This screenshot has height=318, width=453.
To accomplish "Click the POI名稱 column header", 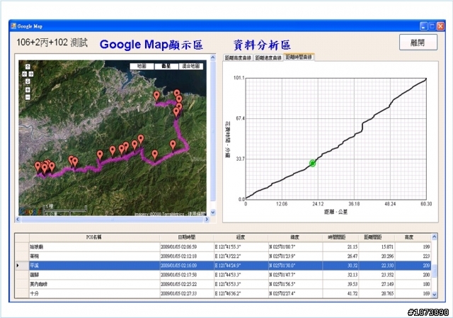I will tap(94, 237).
